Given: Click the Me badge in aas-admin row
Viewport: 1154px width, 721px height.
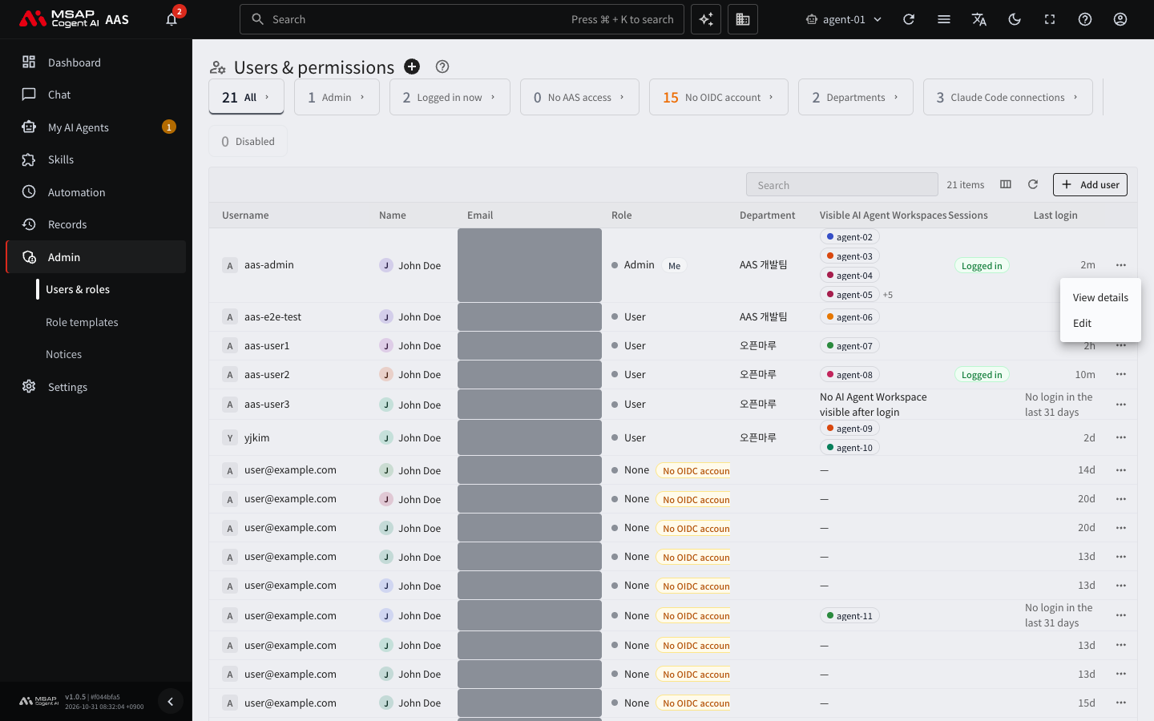Looking at the screenshot, I should pyautogui.click(x=675, y=265).
